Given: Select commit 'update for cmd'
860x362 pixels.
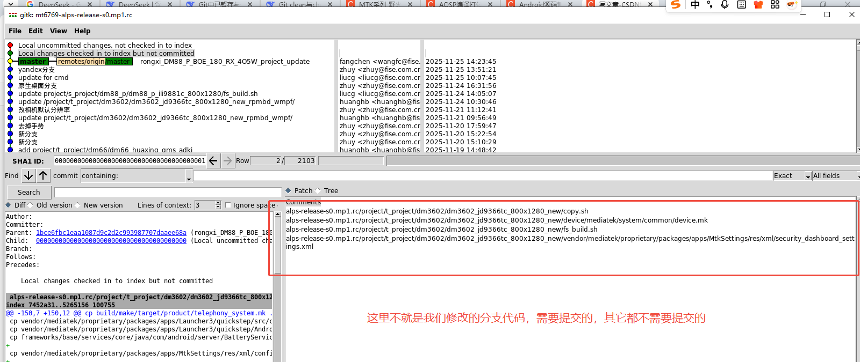Looking at the screenshot, I should 43,78.
